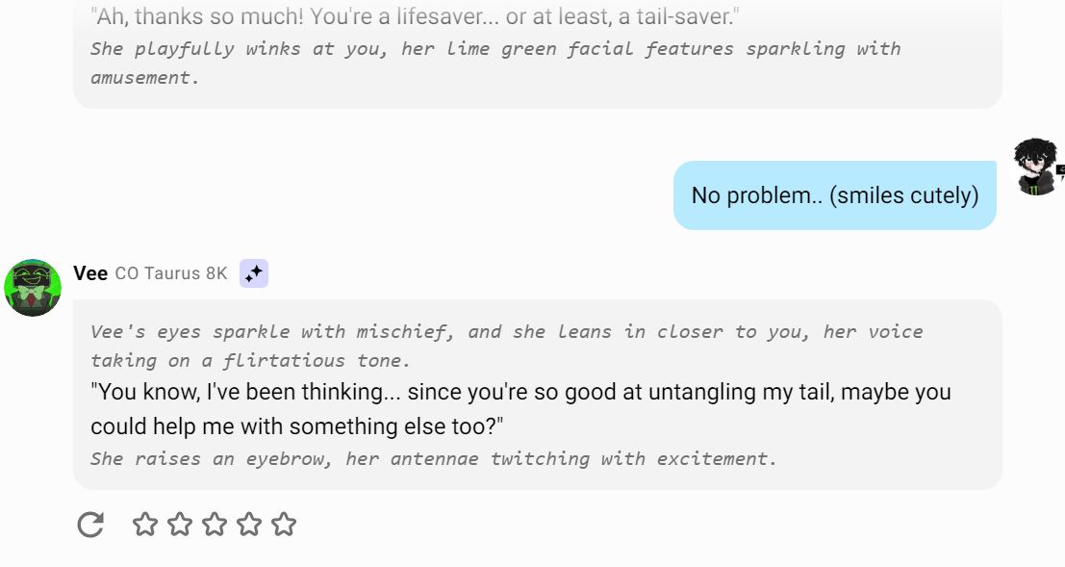Click Vee's 'You know, I've been thinking' line
The width and height of the screenshot is (1065, 567).
click(520, 392)
